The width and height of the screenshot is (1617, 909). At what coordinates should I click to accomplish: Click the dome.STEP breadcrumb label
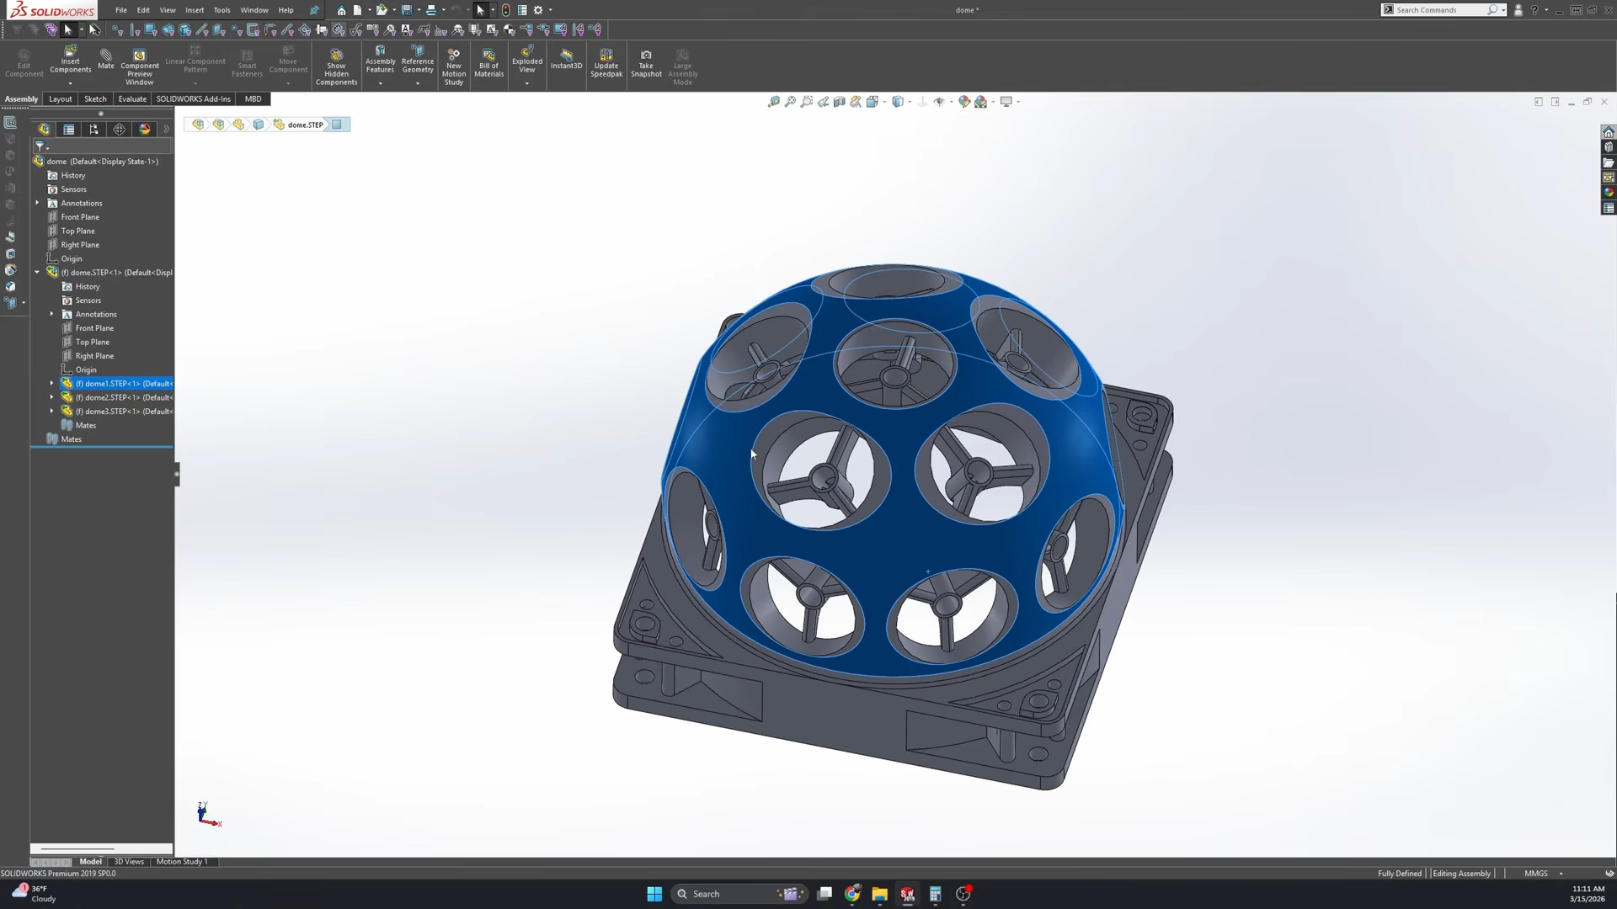[305, 125]
